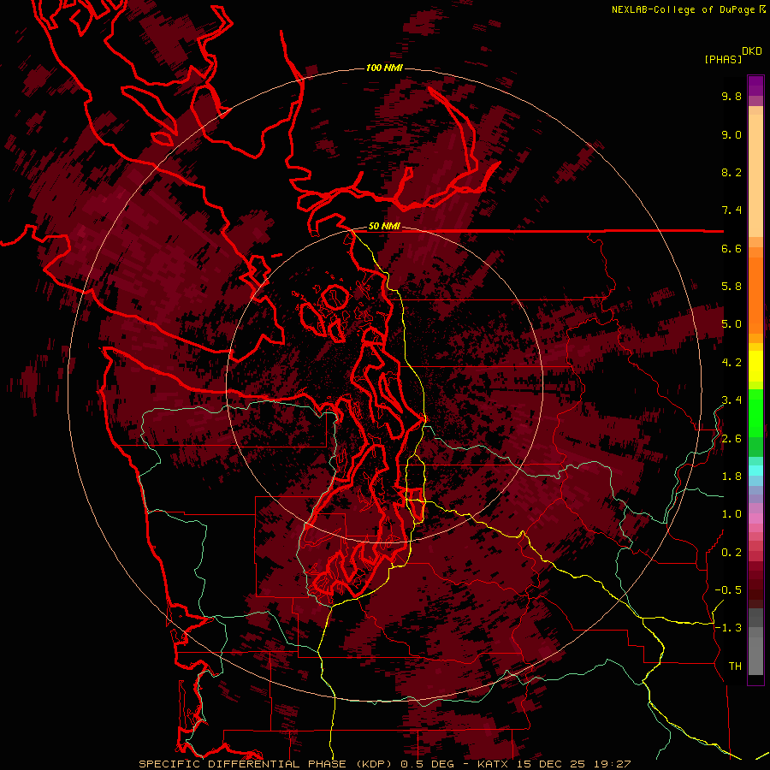770x770 pixels.
Task: Pick the bright green band of the scale
Action: tap(755, 413)
